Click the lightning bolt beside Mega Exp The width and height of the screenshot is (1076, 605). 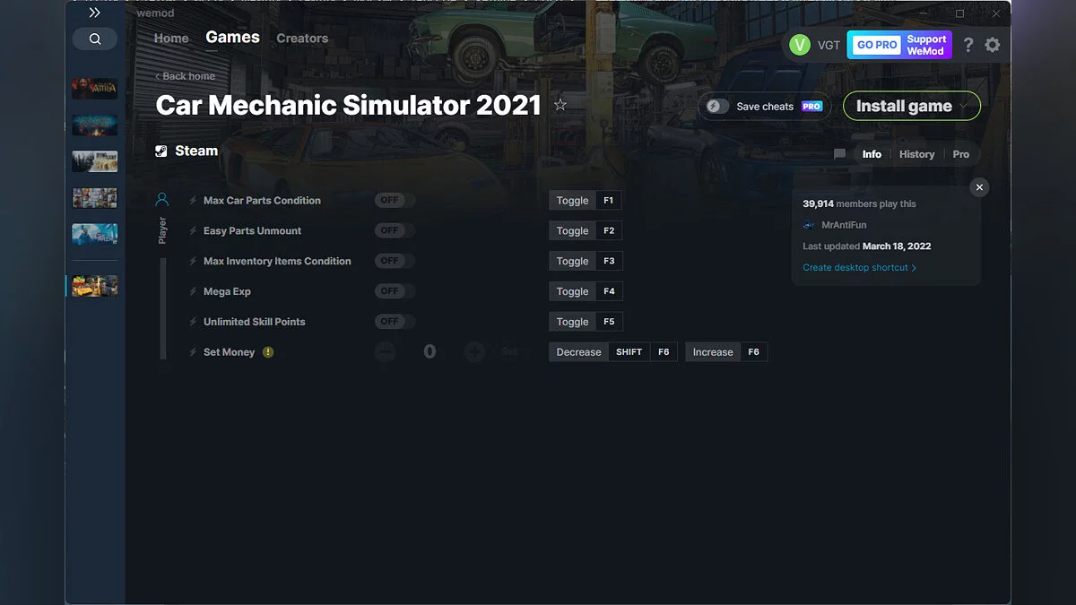pyautogui.click(x=192, y=291)
